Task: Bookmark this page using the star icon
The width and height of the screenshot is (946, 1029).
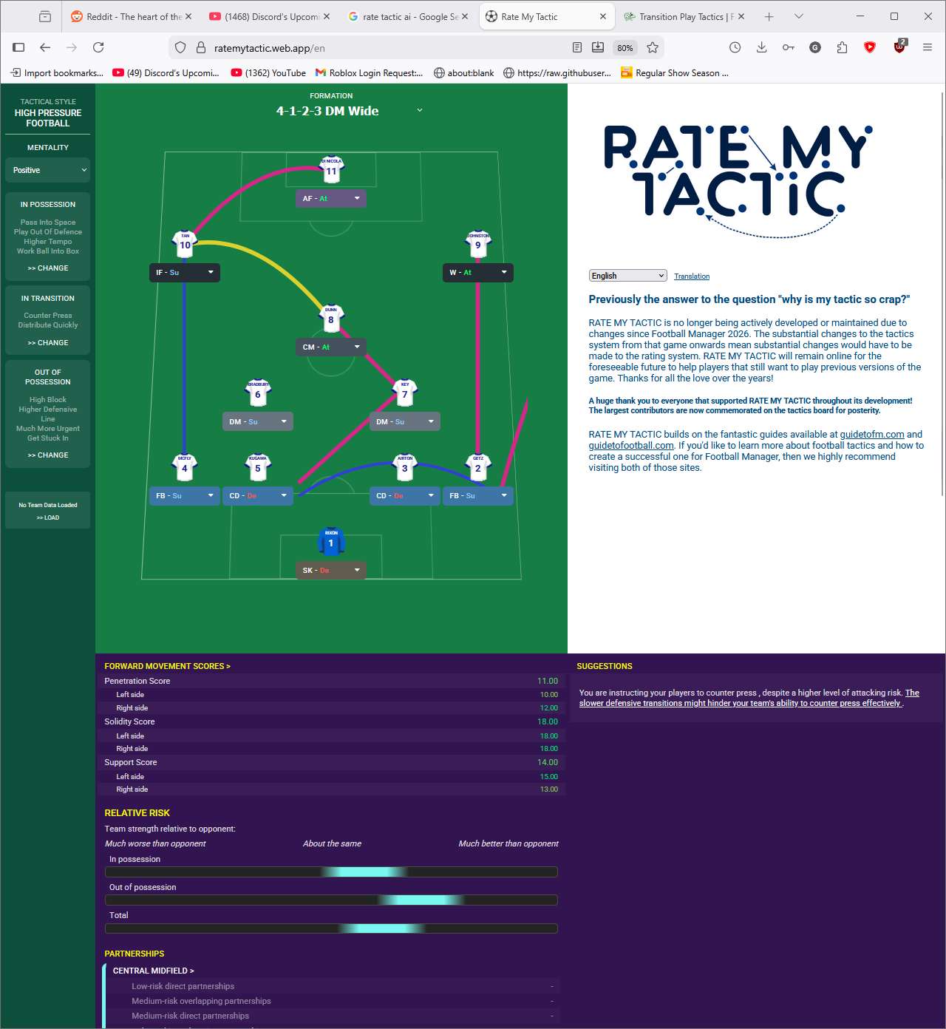Action: tap(653, 47)
